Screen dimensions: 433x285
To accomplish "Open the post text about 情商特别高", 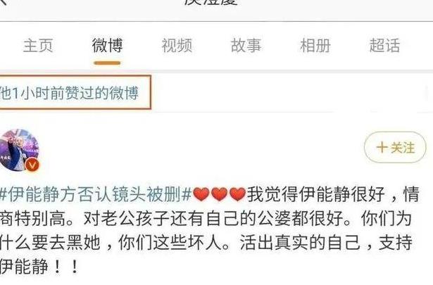I will pos(37,219).
